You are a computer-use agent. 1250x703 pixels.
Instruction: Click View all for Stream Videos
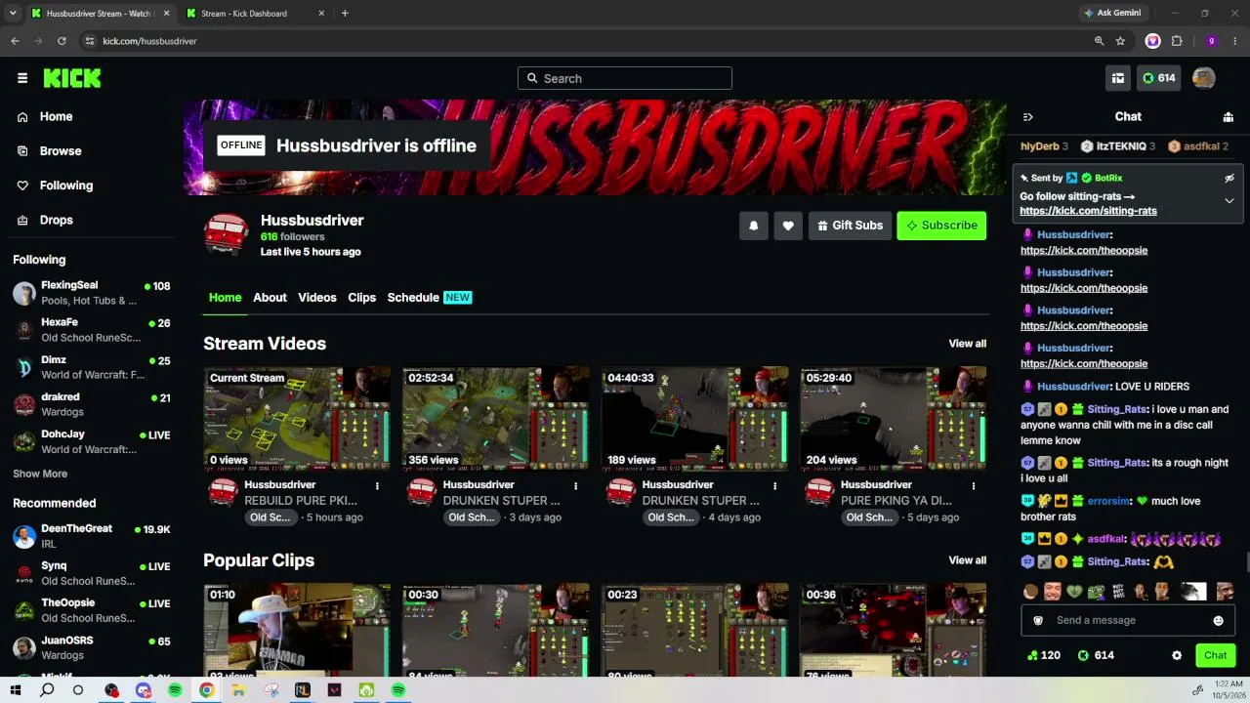point(968,344)
